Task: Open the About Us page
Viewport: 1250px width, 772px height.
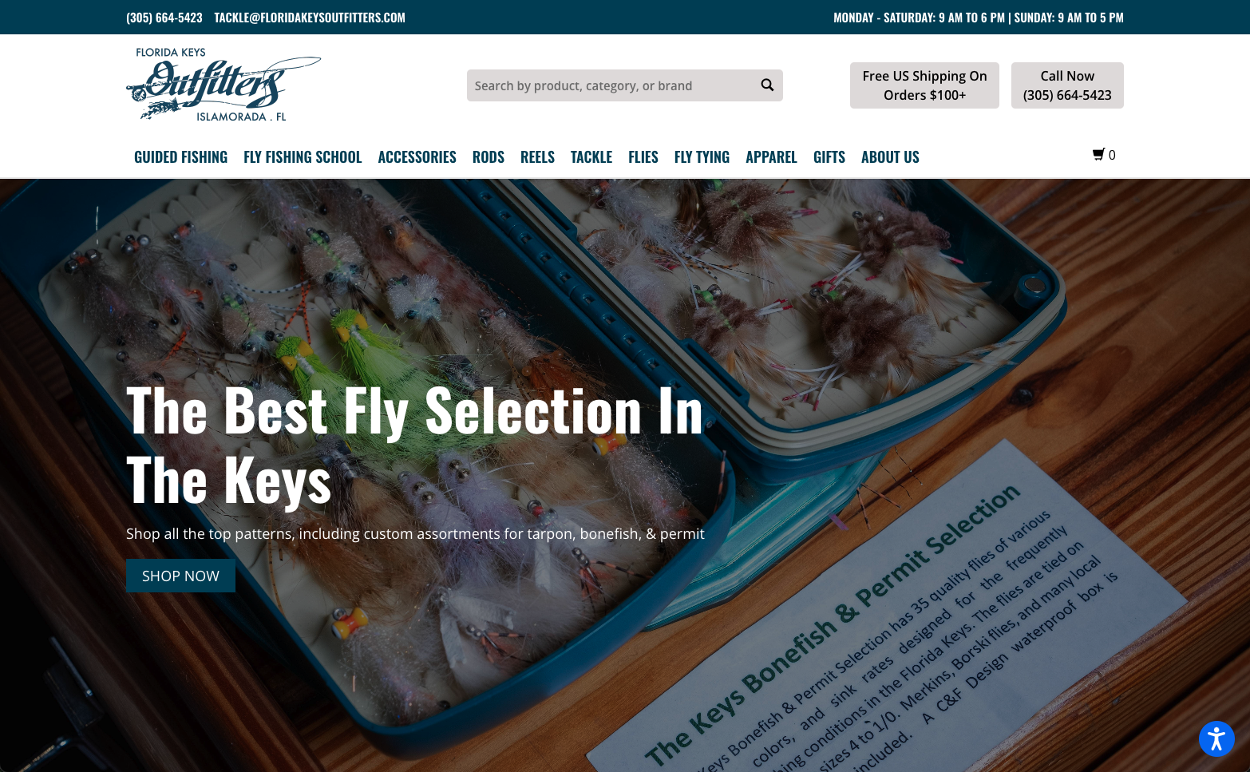Action: click(890, 157)
